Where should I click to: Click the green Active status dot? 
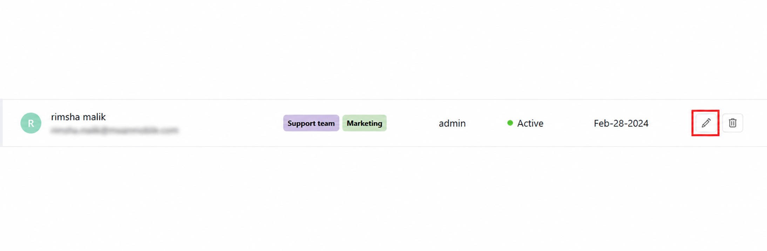(x=510, y=123)
